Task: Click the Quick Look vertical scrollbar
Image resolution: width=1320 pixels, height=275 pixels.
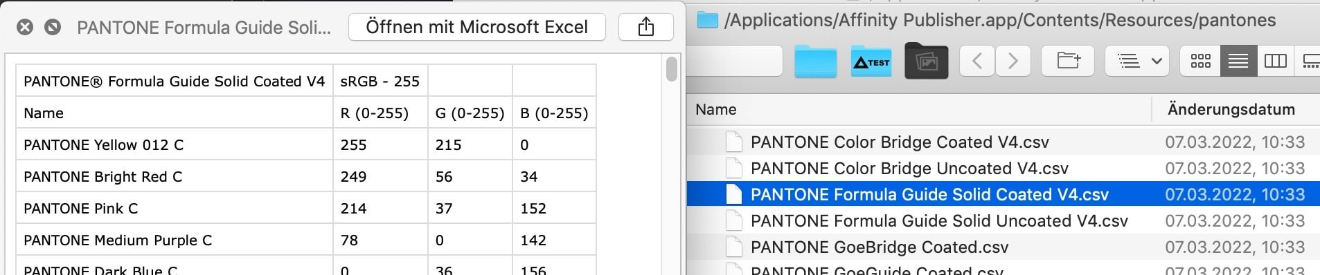Action: pyautogui.click(x=671, y=70)
